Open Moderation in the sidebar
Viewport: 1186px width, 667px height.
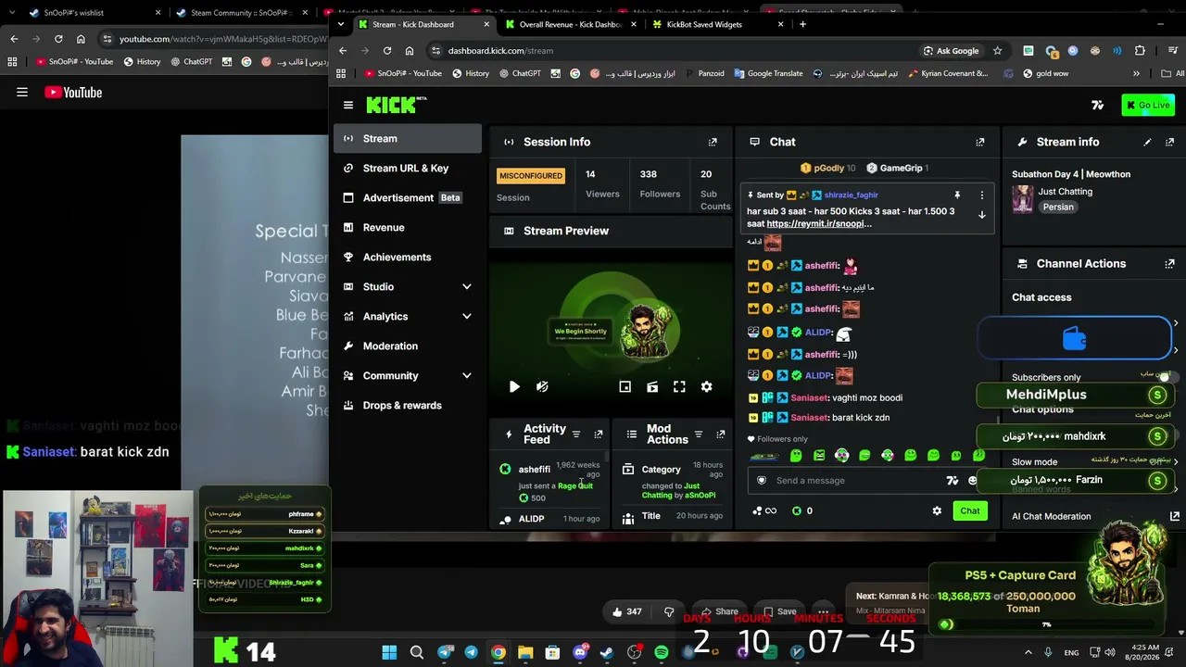(x=408, y=346)
